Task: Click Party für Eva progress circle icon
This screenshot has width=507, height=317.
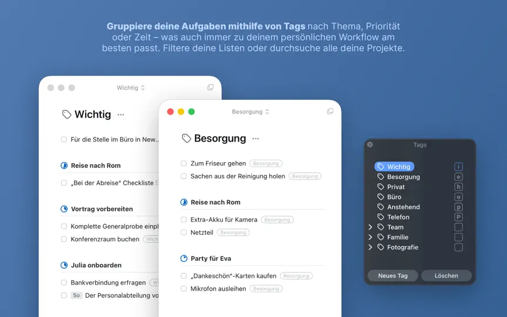Action: (184, 258)
